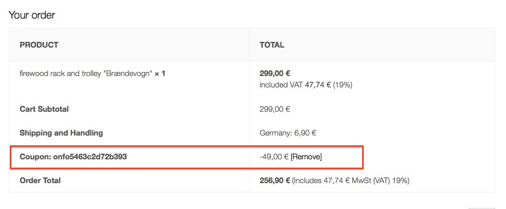506x209 pixels.
Task: Click the "Coupon:" row label
Action: (35, 157)
